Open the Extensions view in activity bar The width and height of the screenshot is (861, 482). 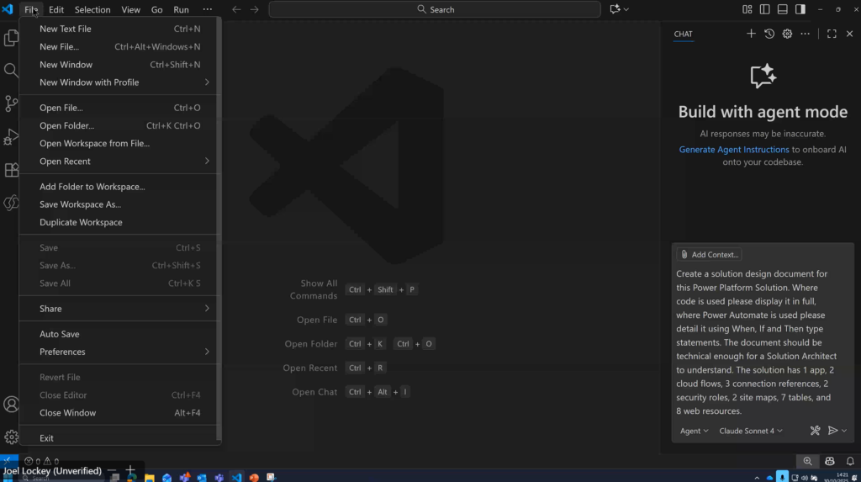coord(11,170)
